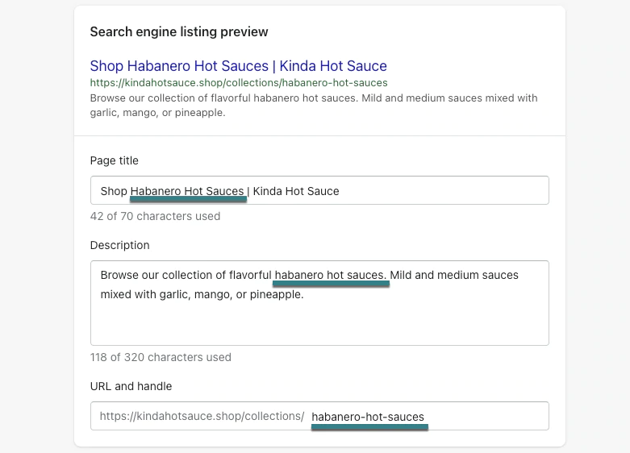Click blank area at bottom of Description box
The width and height of the screenshot is (630, 453).
click(319, 326)
